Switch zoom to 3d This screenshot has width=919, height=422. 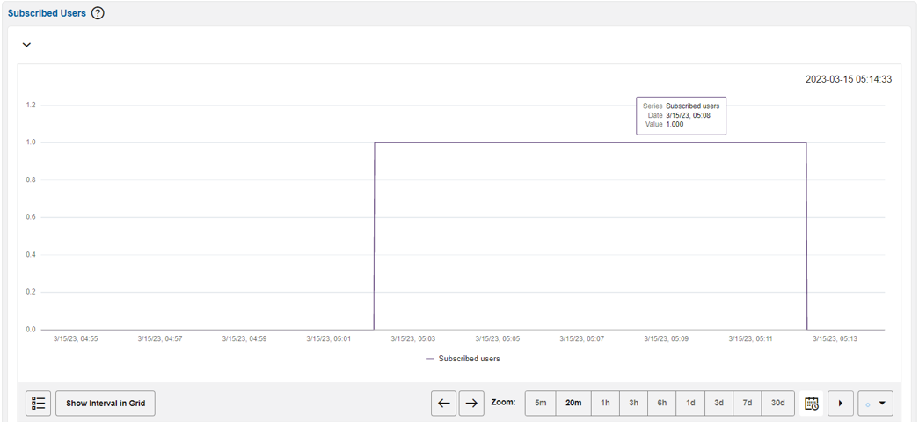click(718, 404)
